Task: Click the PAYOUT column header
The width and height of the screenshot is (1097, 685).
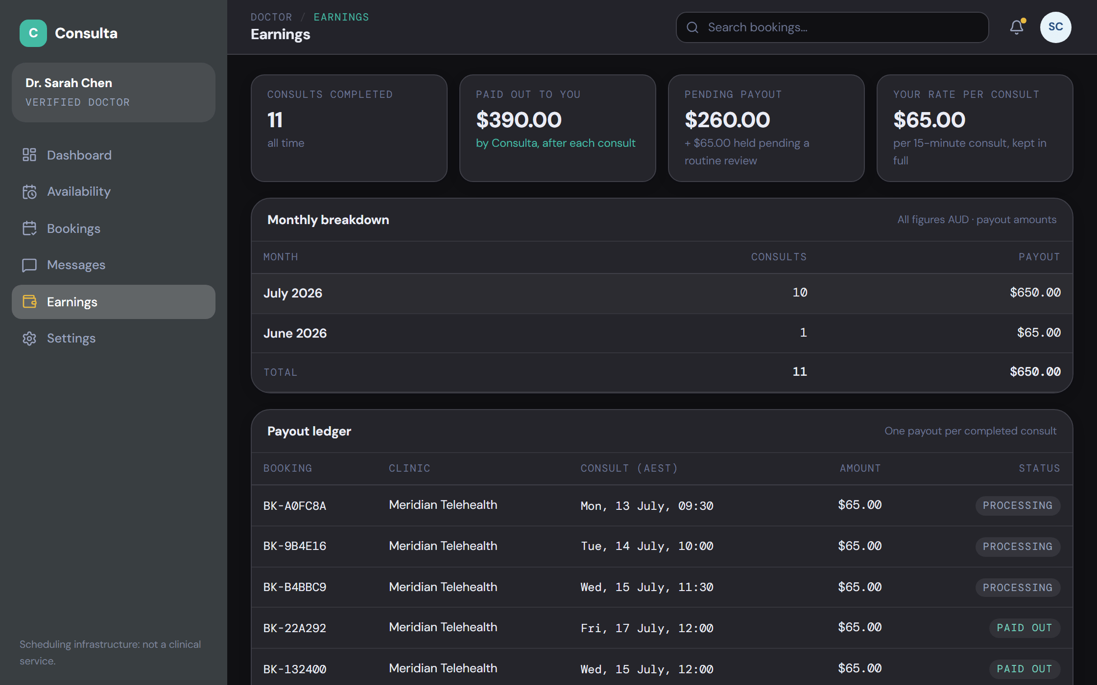Action: [1039, 257]
